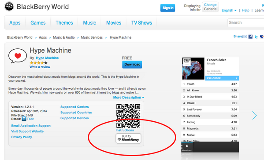Open the Privacy Policy link
Image resolution: width=264 pixels, height=160 pixels.
(x=22, y=137)
